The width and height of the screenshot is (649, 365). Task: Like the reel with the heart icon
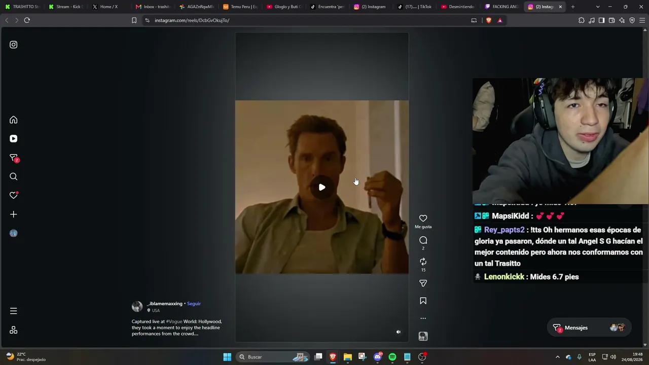[x=423, y=218]
